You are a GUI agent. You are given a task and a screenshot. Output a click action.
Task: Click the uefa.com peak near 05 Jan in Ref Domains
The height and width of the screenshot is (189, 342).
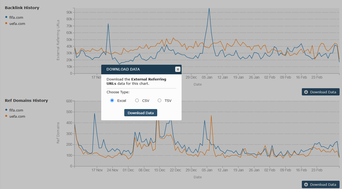(x=211, y=116)
